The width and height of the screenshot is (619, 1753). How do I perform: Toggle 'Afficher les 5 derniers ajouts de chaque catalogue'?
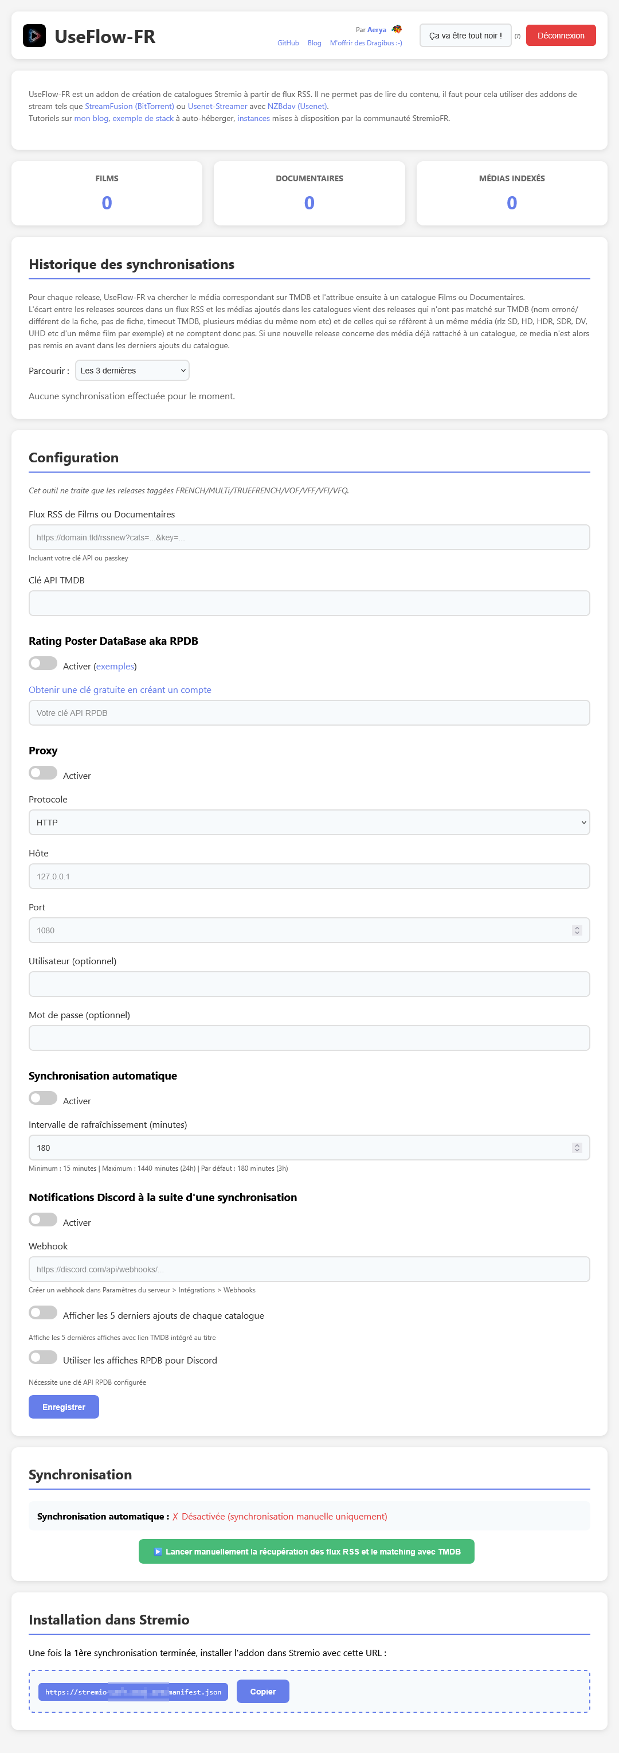[43, 1314]
